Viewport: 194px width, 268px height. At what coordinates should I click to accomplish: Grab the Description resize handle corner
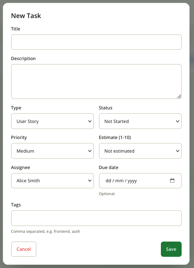click(179, 96)
